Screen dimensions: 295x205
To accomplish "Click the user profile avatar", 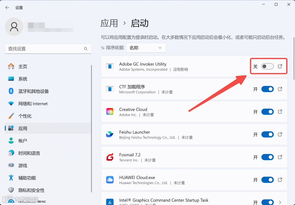I will point(14,27).
